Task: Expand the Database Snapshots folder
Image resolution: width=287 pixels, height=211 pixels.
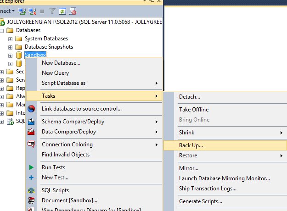Action: pyautogui.click(x=10, y=47)
